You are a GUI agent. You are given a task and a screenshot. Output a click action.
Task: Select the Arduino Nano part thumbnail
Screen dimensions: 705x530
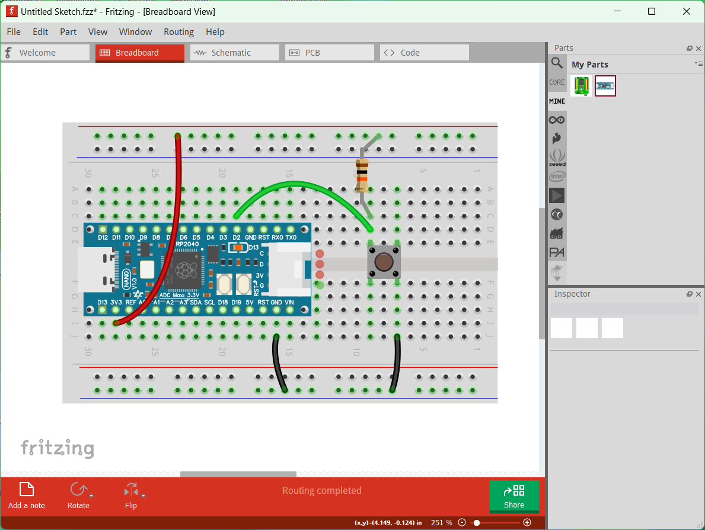(x=605, y=85)
